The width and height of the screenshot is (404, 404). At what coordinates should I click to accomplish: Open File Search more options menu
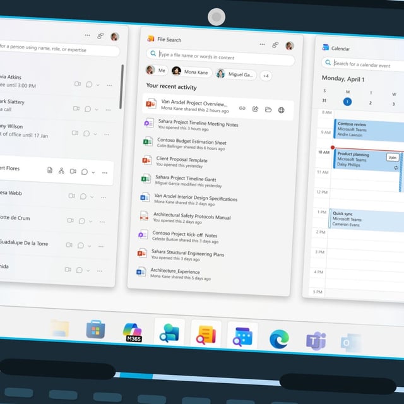(262, 44)
